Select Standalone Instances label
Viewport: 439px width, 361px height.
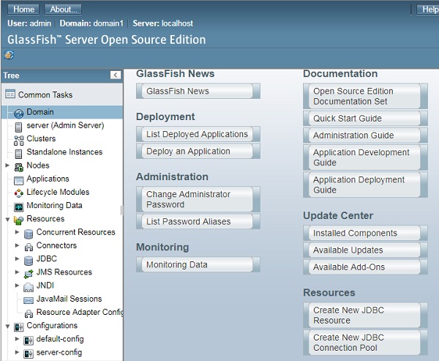64,152
